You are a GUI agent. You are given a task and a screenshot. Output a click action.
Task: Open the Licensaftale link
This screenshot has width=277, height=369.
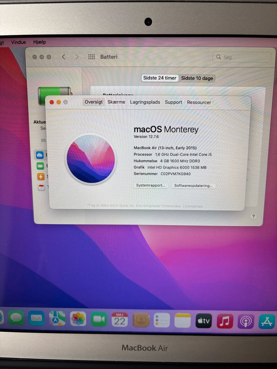(x=193, y=206)
